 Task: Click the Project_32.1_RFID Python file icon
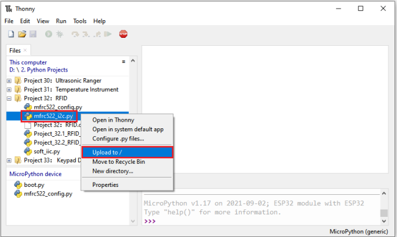[x=28, y=134]
